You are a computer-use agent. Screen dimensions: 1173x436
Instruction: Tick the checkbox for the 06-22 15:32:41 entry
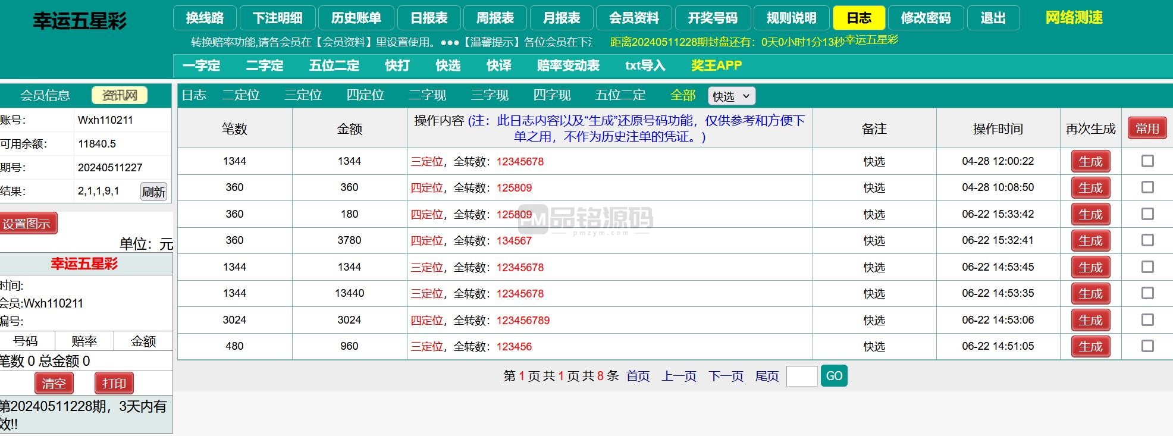(x=1147, y=240)
